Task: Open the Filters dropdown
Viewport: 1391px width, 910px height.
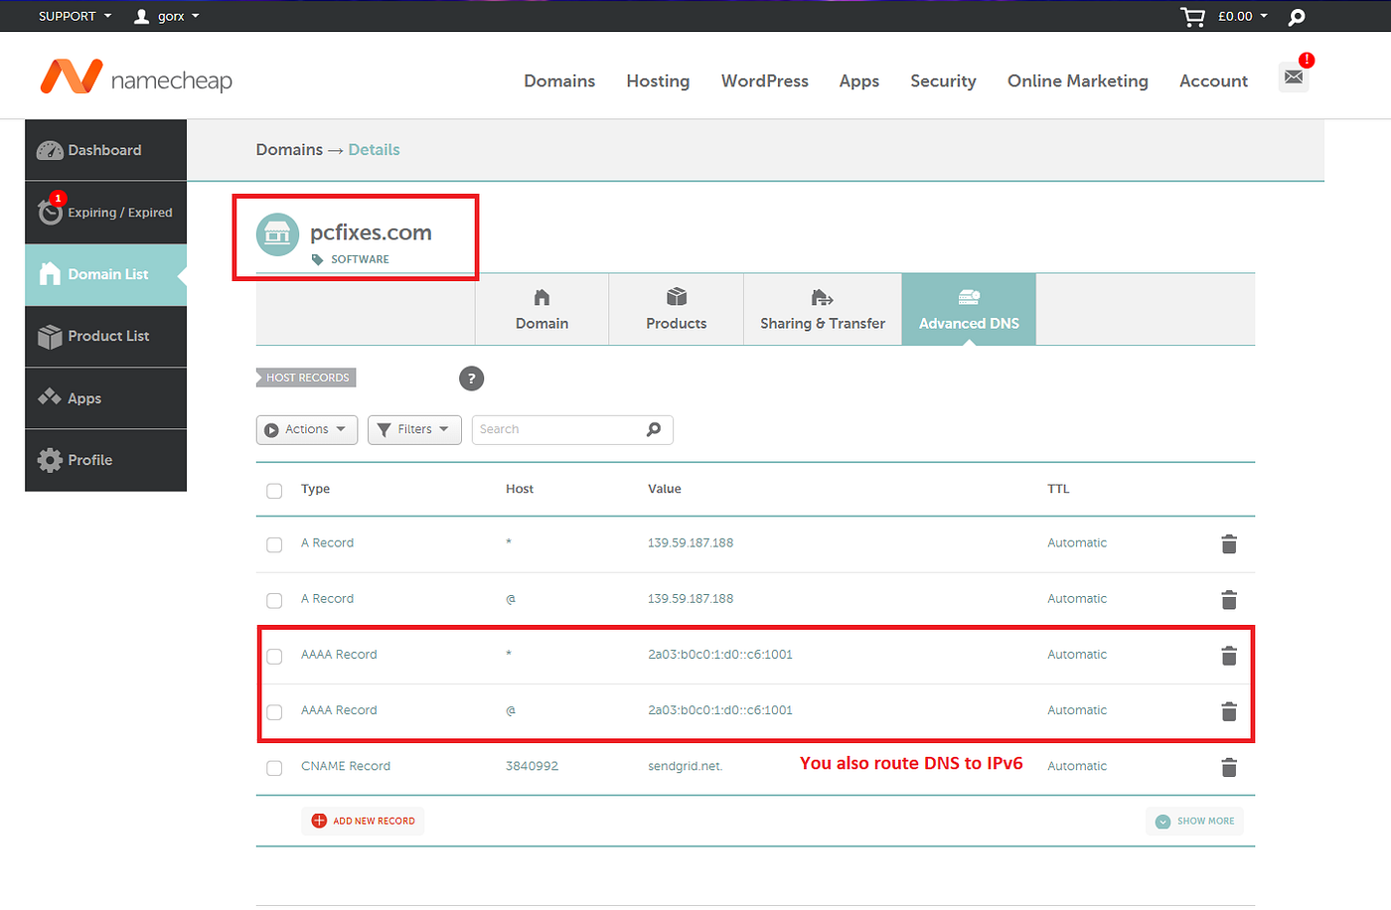Action: coord(414,429)
